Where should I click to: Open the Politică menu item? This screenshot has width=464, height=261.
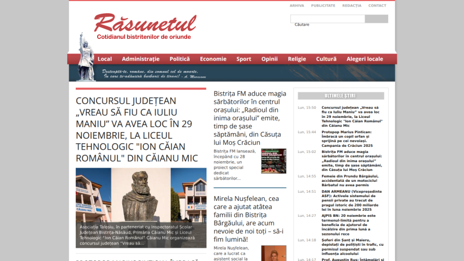pyautogui.click(x=180, y=59)
